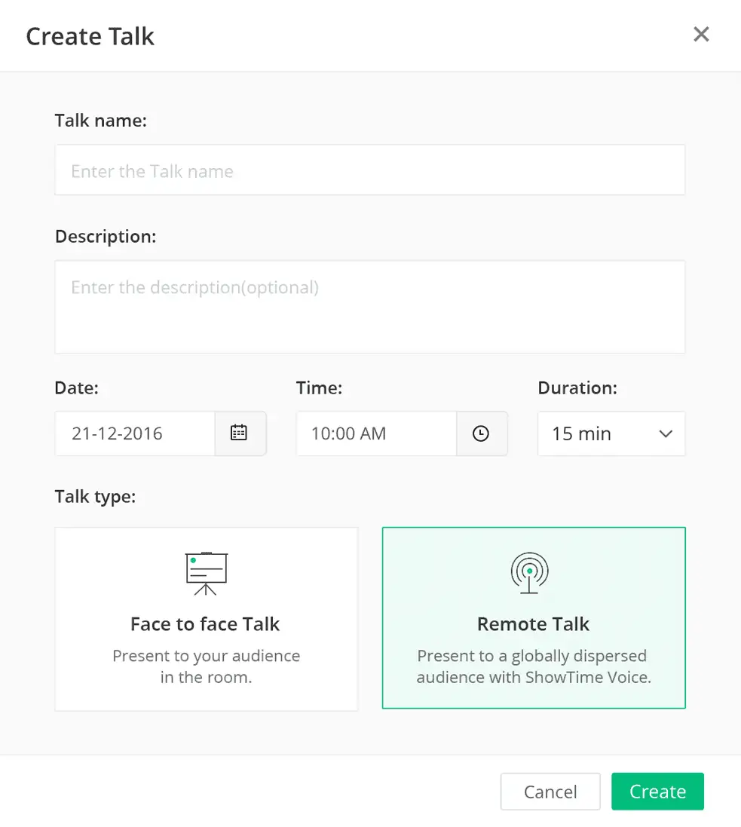Click the 'Talk name:' label
The width and height of the screenshot is (741, 827).
(101, 121)
